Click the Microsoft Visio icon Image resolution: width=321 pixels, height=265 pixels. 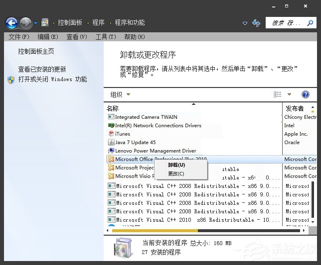pyautogui.click(x=111, y=176)
